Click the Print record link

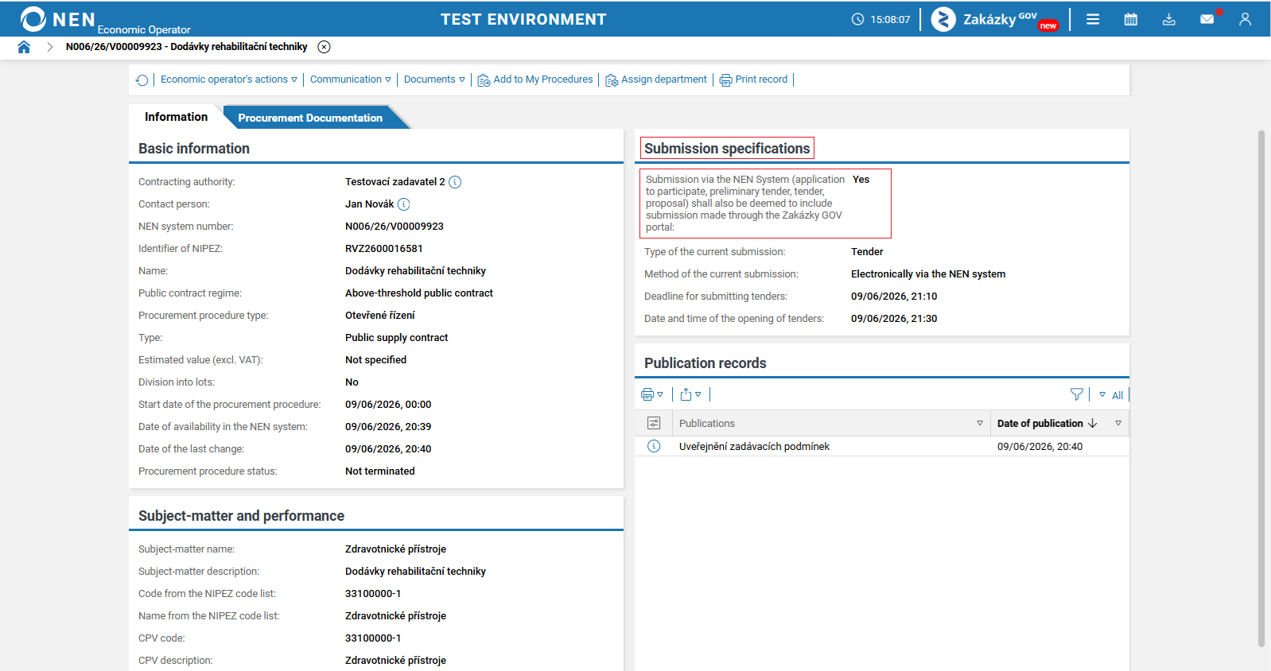click(761, 80)
